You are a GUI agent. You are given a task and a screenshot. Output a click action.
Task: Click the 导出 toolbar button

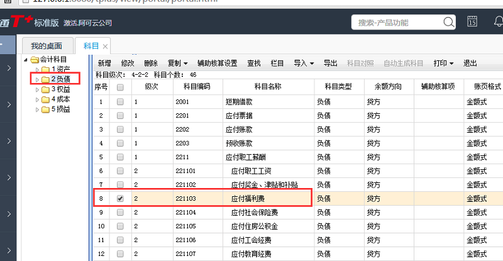(331, 64)
